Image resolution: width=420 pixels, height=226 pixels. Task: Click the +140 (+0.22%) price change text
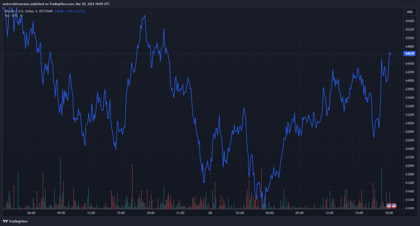click(x=75, y=11)
